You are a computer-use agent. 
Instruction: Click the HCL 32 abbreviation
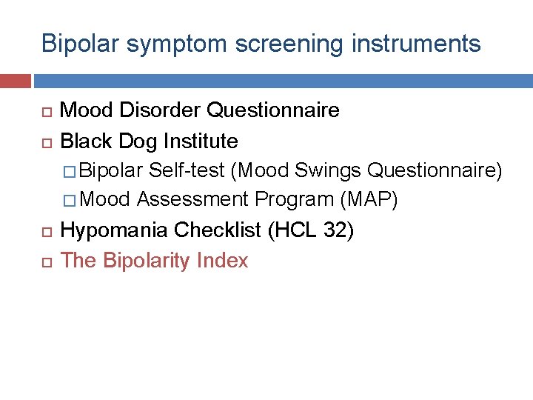(311, 230)
